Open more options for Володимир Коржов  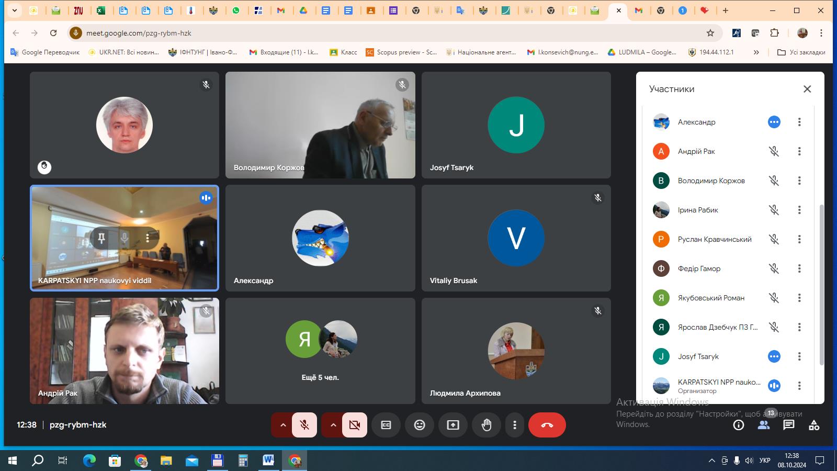(799, 181)
